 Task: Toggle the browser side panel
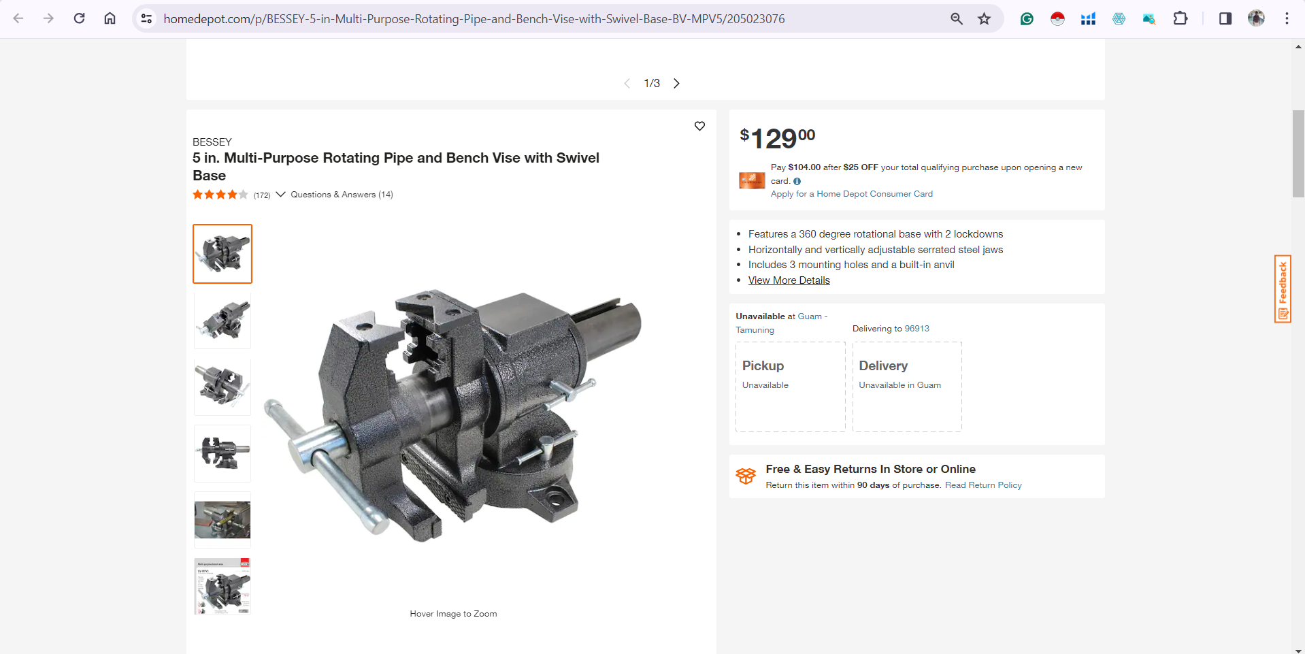pos(1225,18)
